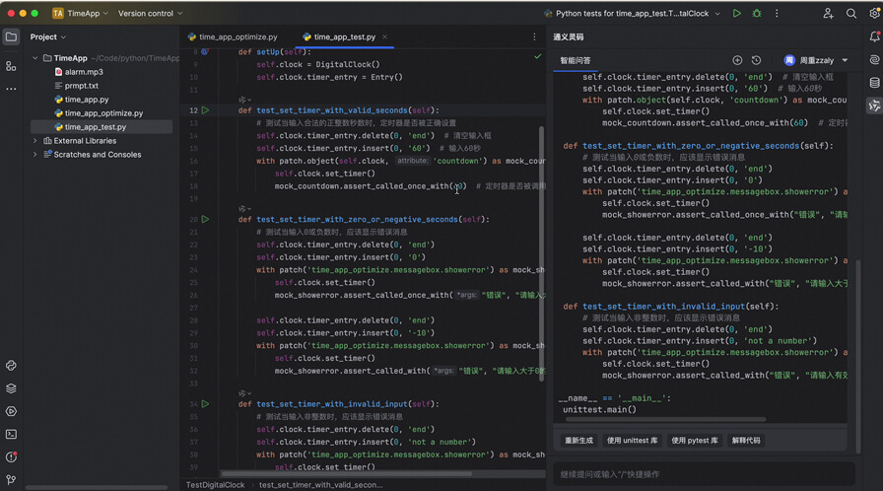
Task: Open the AI assistant spiral icon in right sidebar
Action: coord(874,60)
